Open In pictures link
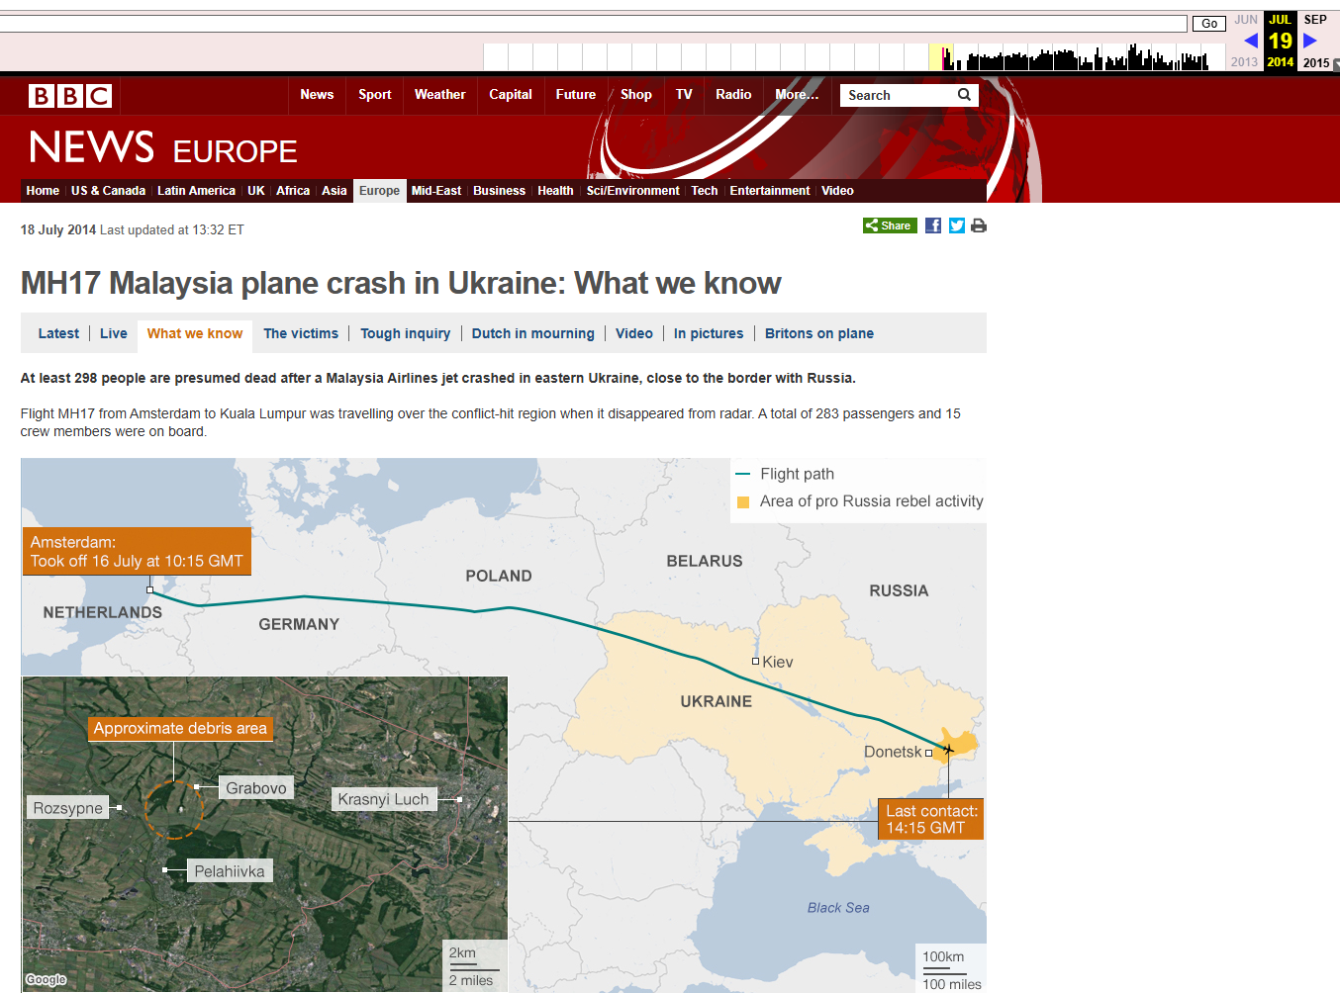Screen dimensions: 1340x993 709,333
